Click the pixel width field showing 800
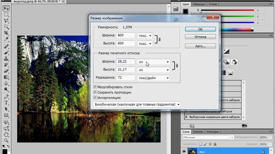Viewport: 275px width, 154px height. pyautogui.click(x=125, y=36)
